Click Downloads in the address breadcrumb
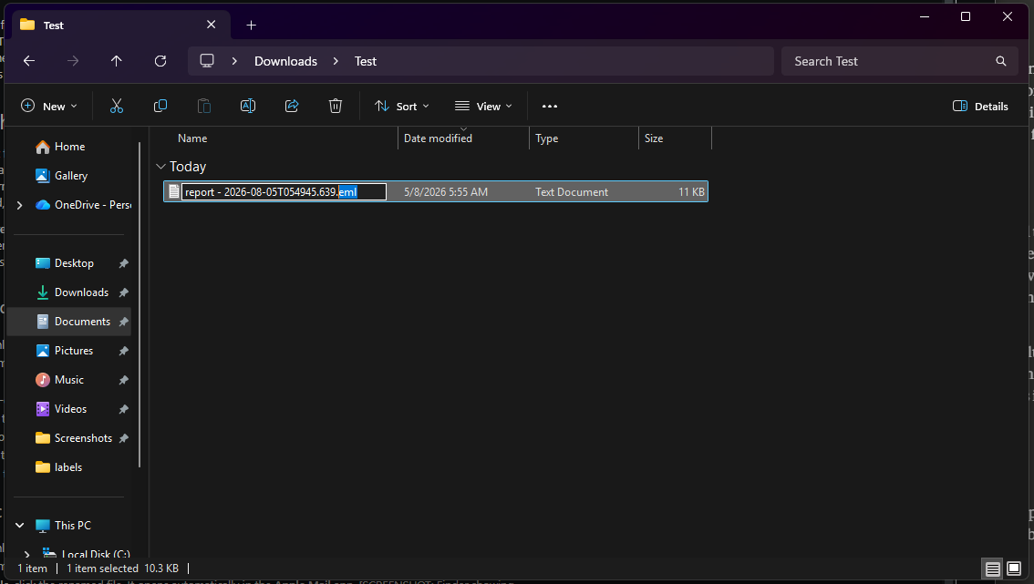Image resolution: width=1034 pixels, height=584 pixels. tap(285, 61)
